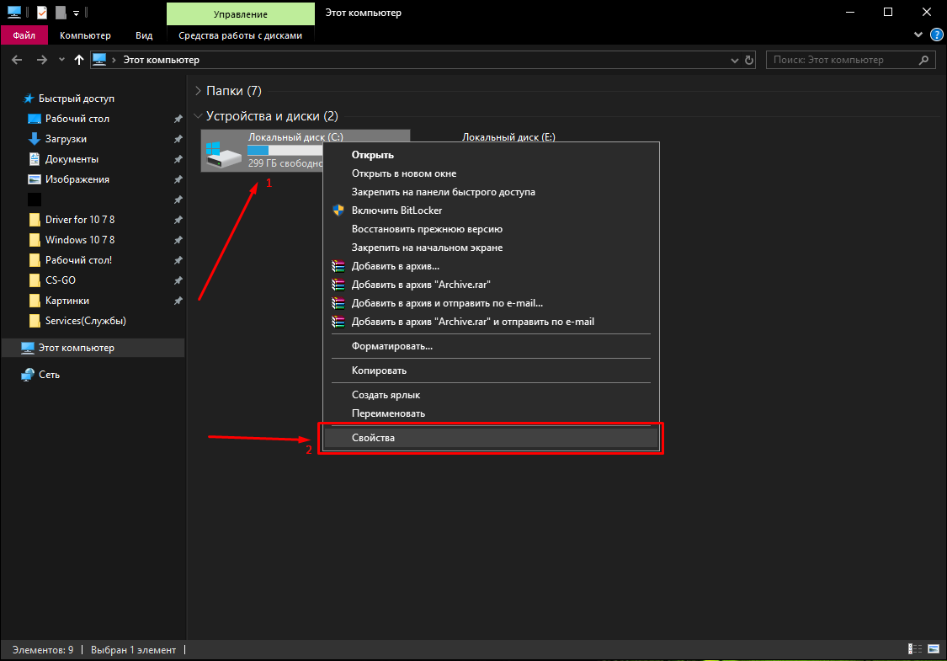Select Этот компьютер in navigation pane
Image resolution: width=947 pixels, height=661 pixels.
[x=93, y=348]
